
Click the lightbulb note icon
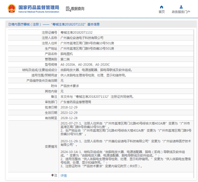click(x=53, y=175)
